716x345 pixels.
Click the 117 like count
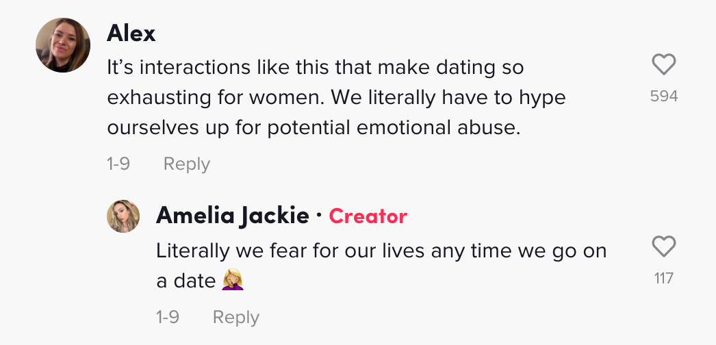(x=663, y=278)
